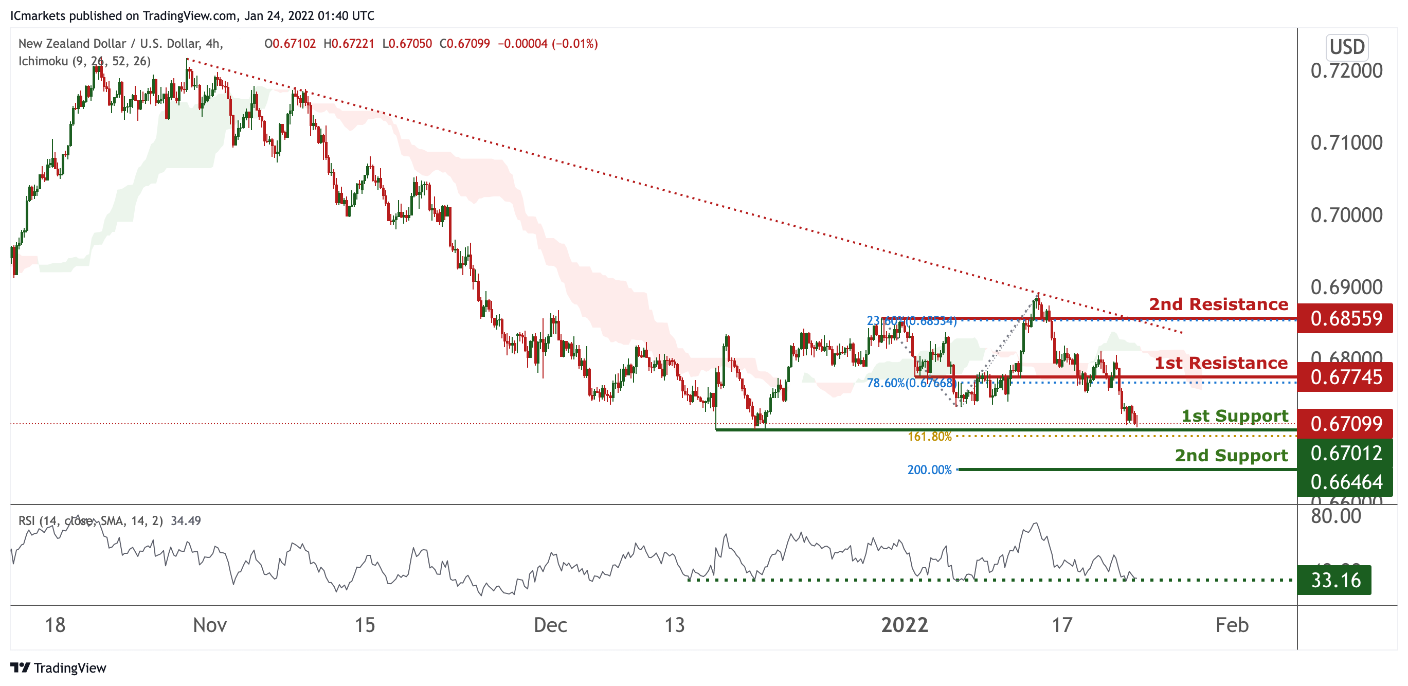Image resolution: width=1408 pixels, height=686 pixels.
Task: Open the RSI (14, close, SMA) indicator legend
Action: (x=110, y=520)
